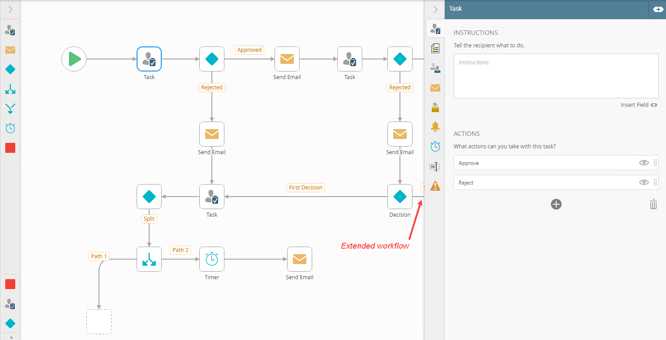
Task: Switch to the Email Alert tab in panel
Action: click(435, 88)
